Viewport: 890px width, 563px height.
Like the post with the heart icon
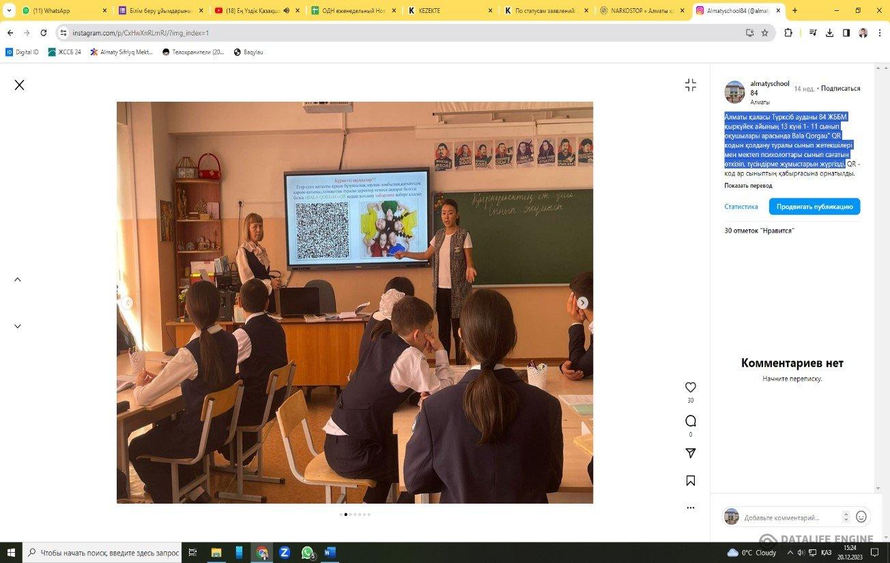tap(690, 387)
